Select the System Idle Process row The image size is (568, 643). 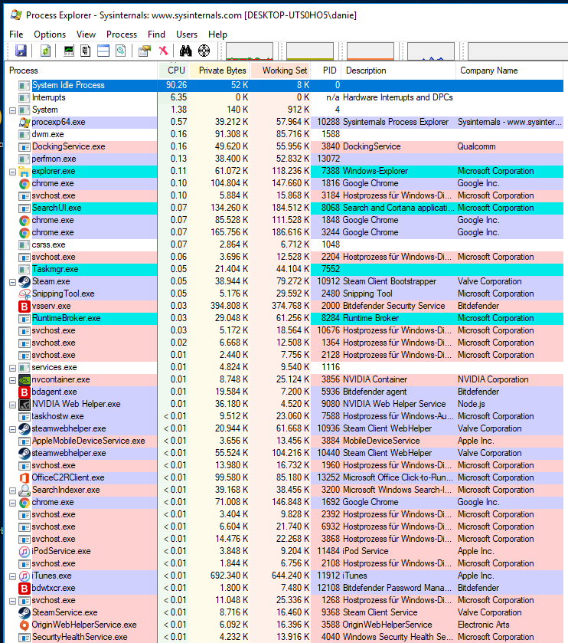point(284,85)
